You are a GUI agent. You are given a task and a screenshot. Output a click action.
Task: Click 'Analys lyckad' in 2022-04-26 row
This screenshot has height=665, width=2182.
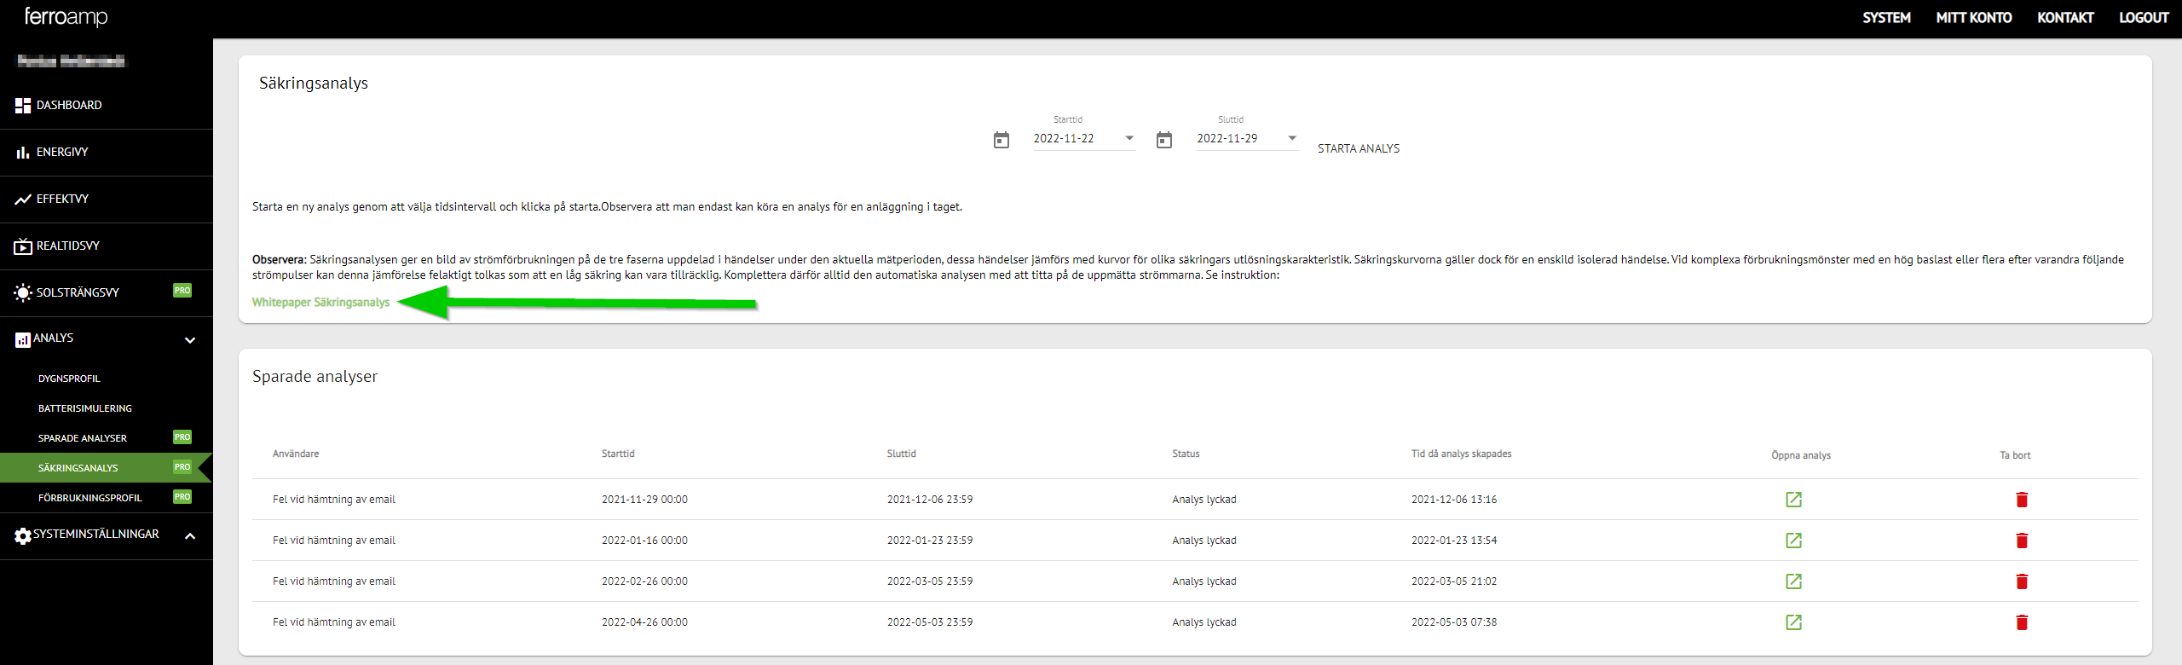1204,622
